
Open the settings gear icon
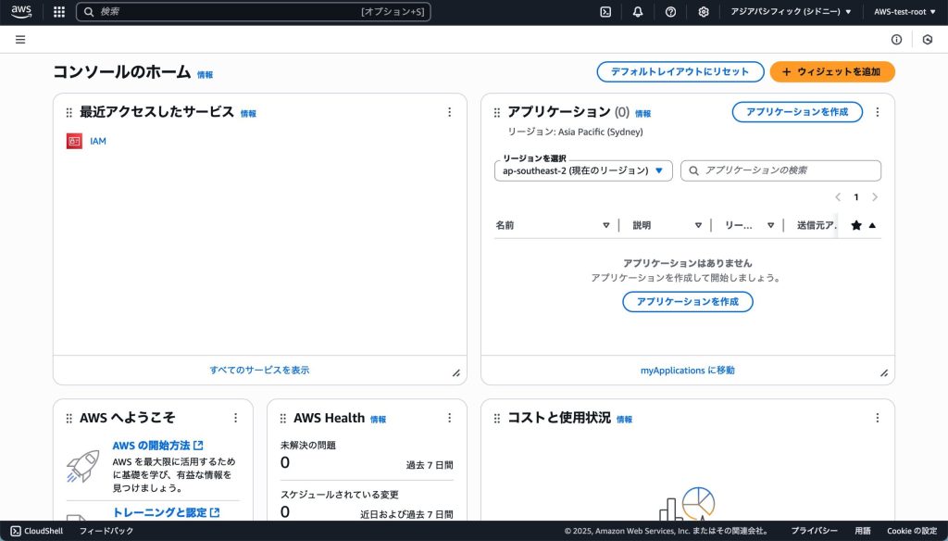tap(704, 11)
